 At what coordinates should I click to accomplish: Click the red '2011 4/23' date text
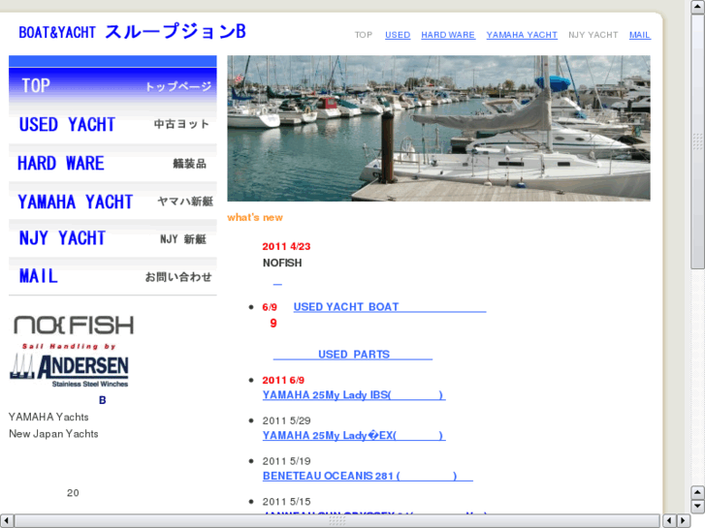click(x=286, y=246)
